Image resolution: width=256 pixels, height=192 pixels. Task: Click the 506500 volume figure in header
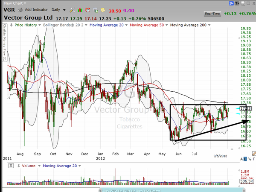[156, 19]
